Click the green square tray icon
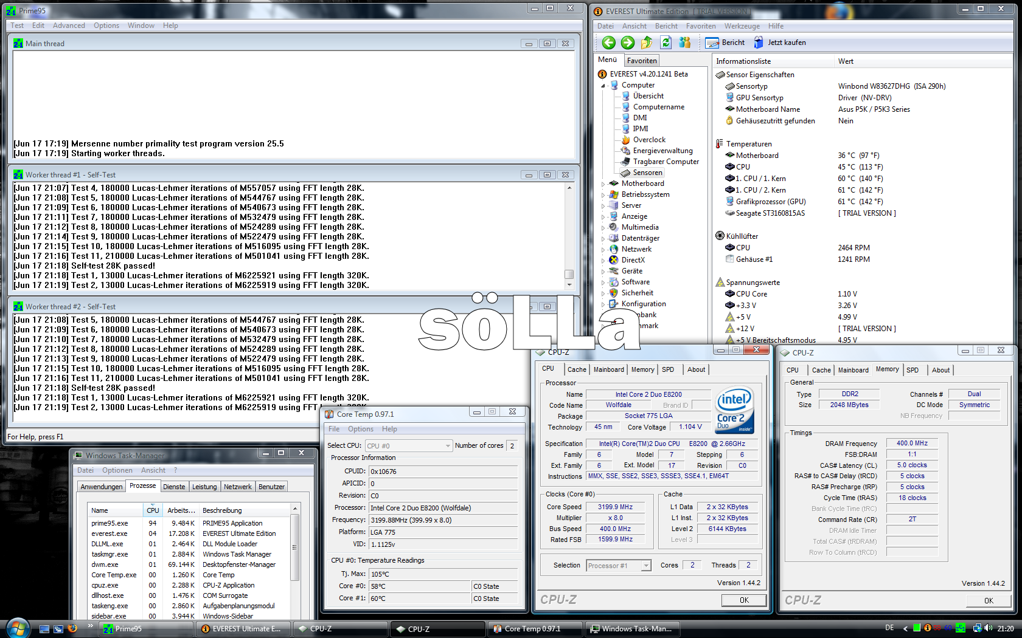1022x638 pixels. [917, 628]
